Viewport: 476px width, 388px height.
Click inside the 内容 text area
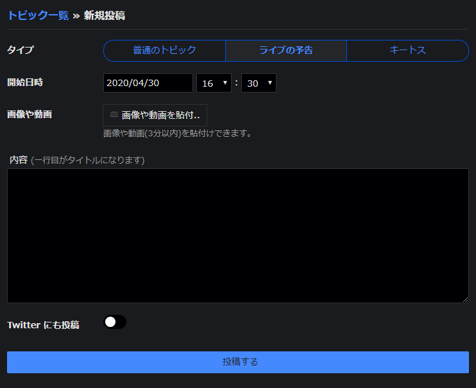237,235
